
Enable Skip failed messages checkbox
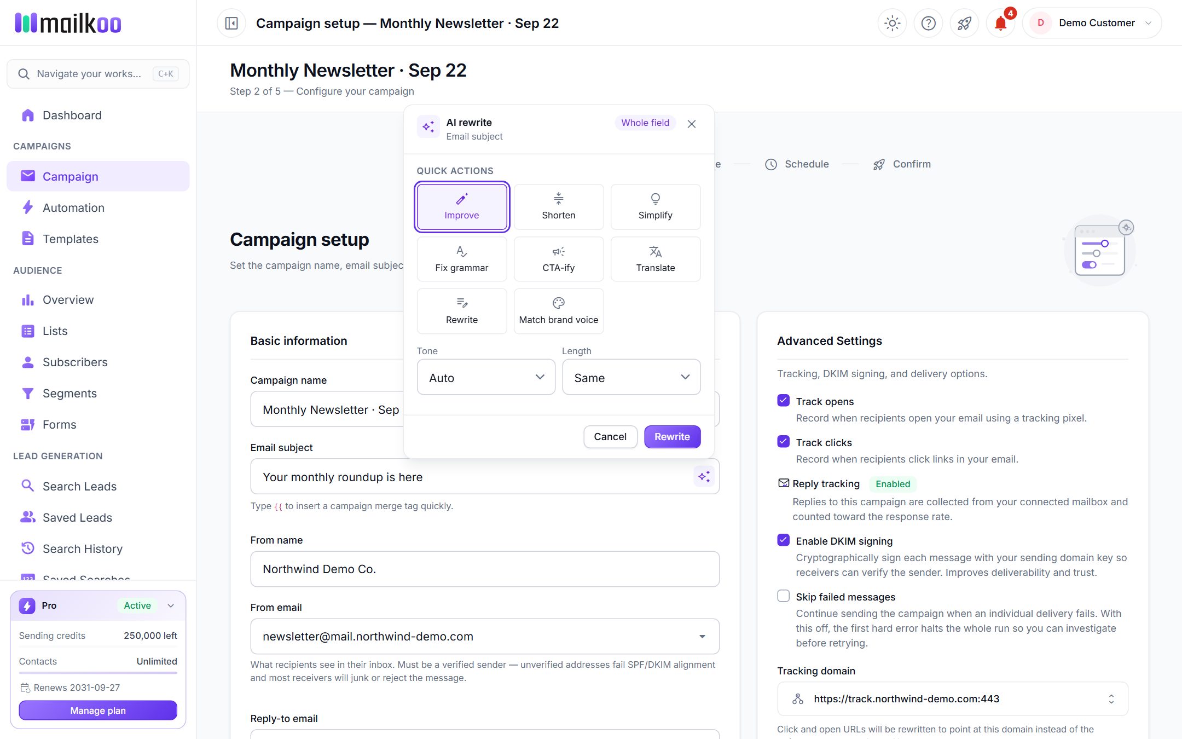[x=783, y=596]
